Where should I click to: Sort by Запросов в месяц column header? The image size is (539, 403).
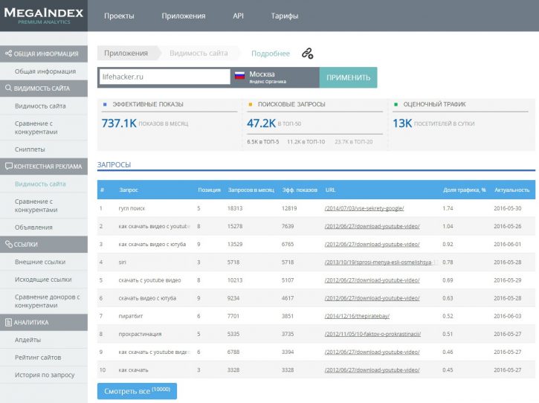click(251, 190)
